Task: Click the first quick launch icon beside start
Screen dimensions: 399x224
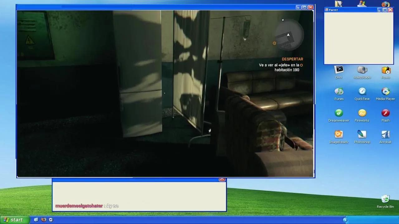Action: pos(36,220)
